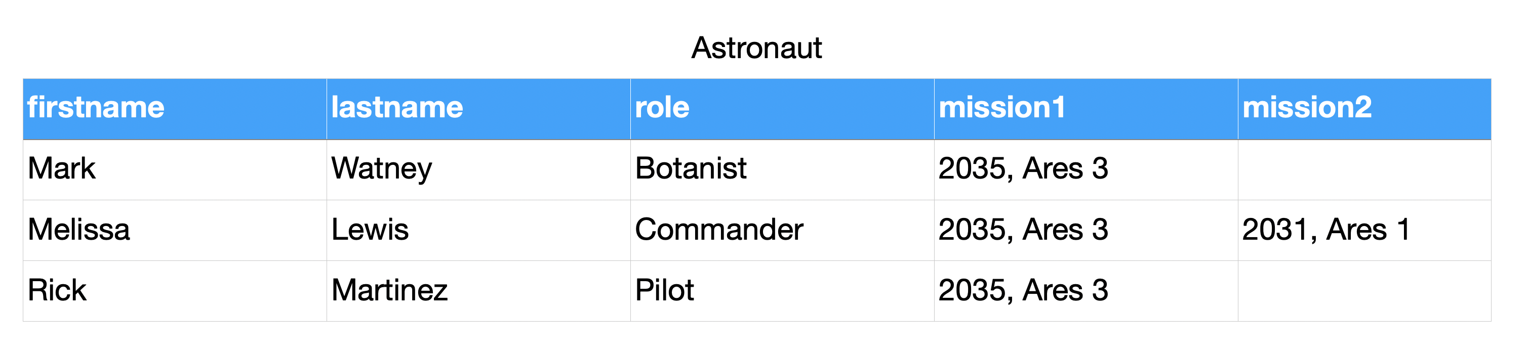Select the firstname column header

pos(96,108)
